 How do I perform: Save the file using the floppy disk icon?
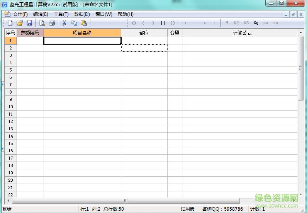click(29, 23)
